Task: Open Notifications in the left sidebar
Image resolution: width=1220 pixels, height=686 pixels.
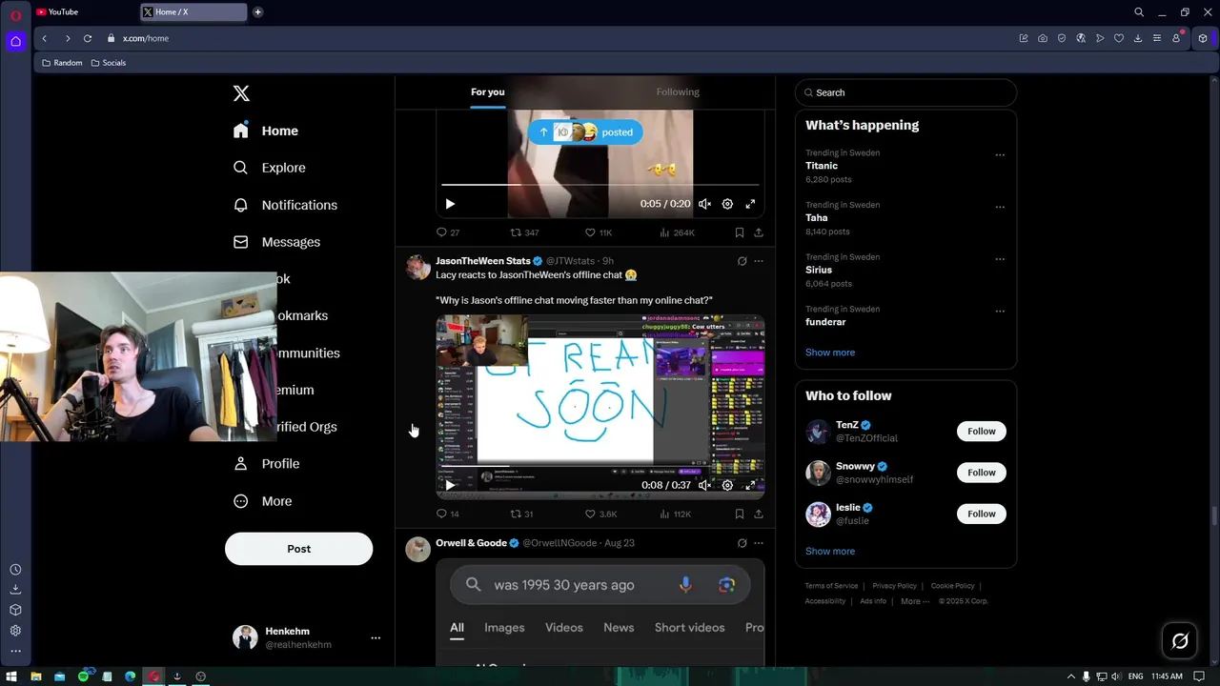Action: pos(285,205)
